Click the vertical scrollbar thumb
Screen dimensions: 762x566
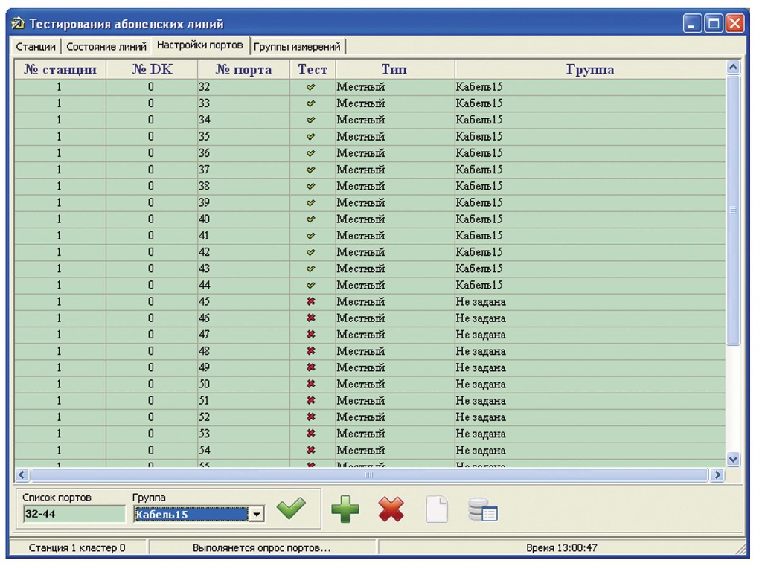tap(733, 210)
